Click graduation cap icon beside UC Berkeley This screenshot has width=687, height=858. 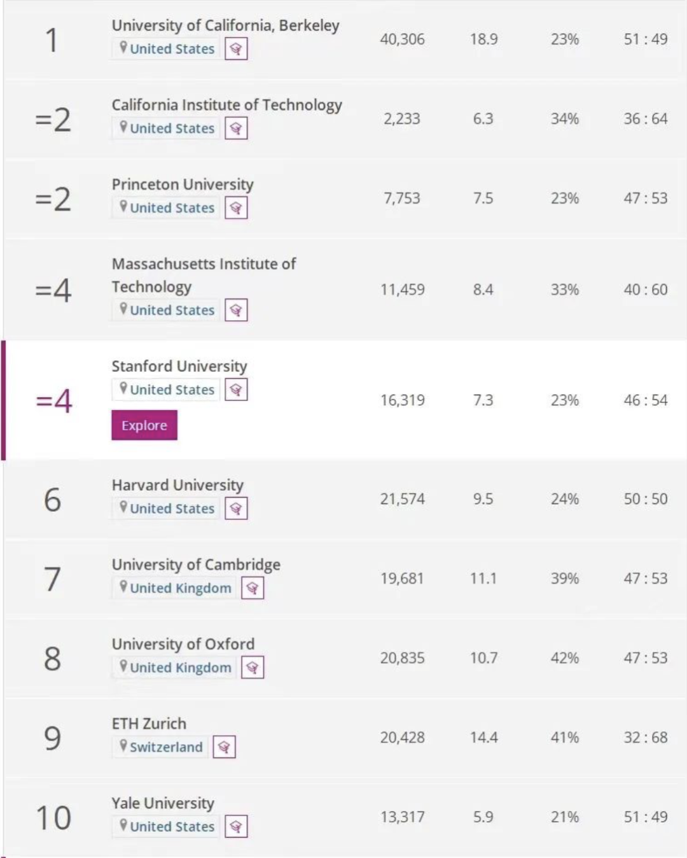click(x=236, y=49)
